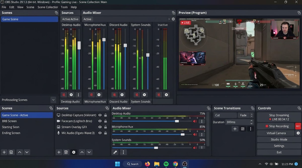Image resolution: width=302 pixels, height=168 pixels.
Task: Open Virtual Camera configuration gear icon
Action: tap(298, 133)
